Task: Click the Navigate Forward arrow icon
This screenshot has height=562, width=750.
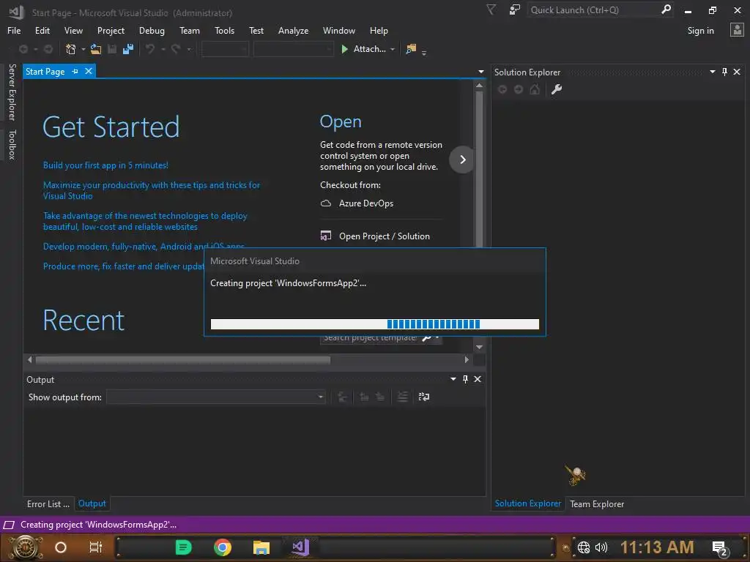Action: [x=48, y=49]
